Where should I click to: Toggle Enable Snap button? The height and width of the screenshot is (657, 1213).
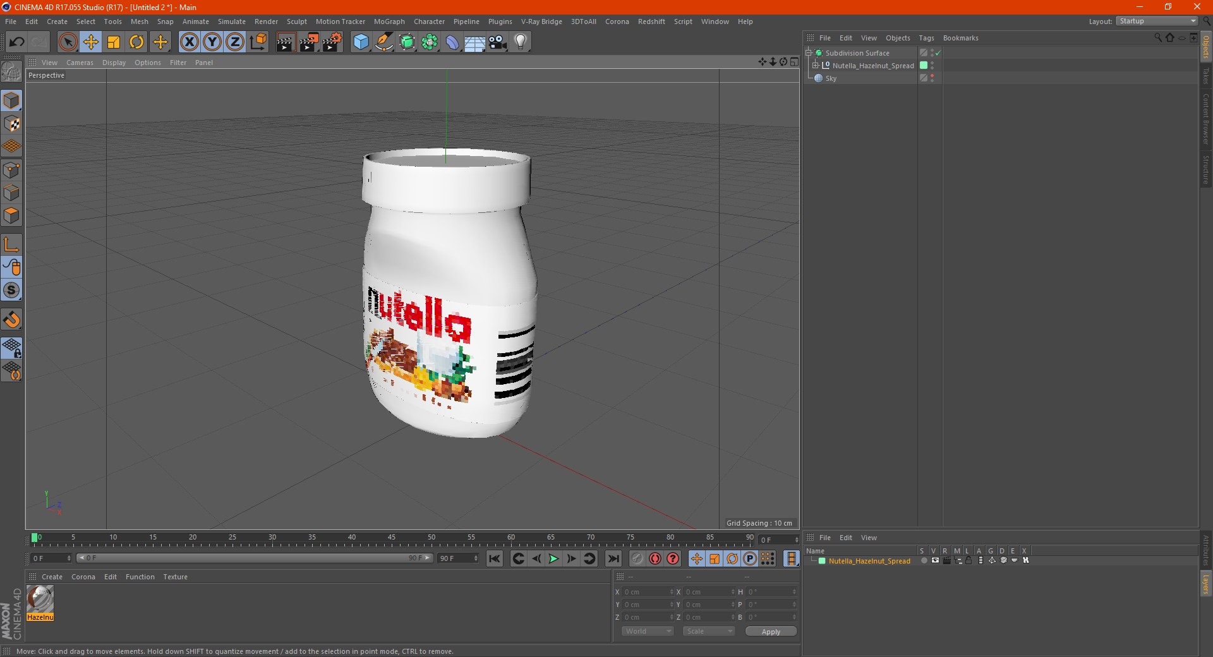tap(12, 320)
